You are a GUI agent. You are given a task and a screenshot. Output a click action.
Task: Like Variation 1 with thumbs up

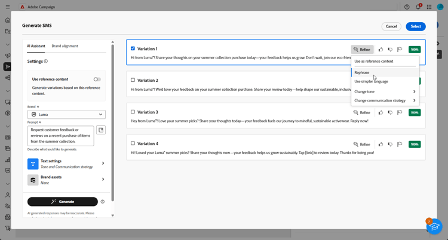coord(381,50)
